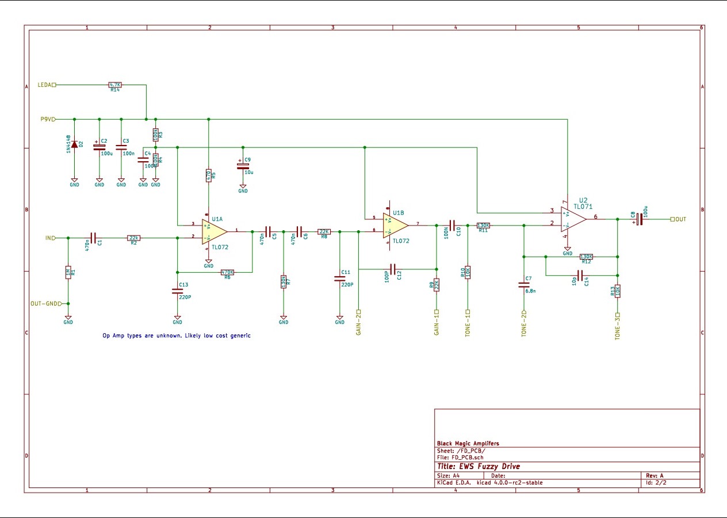The height and width of the screenshot is (518, 727).
Task: Click the blue op amp types note
Action: [177, 335]
